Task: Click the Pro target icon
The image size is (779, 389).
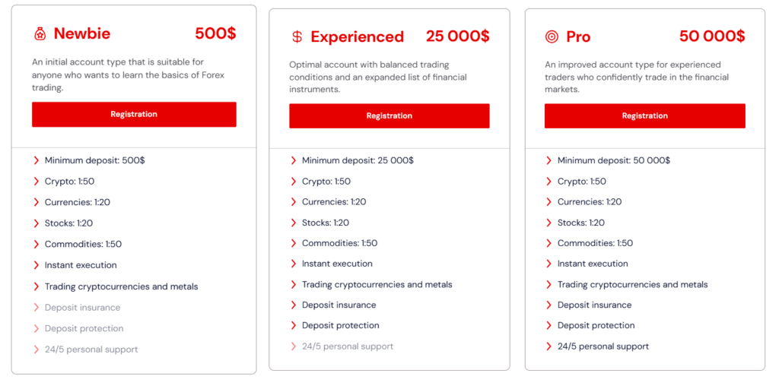Action: coord(552,37)
